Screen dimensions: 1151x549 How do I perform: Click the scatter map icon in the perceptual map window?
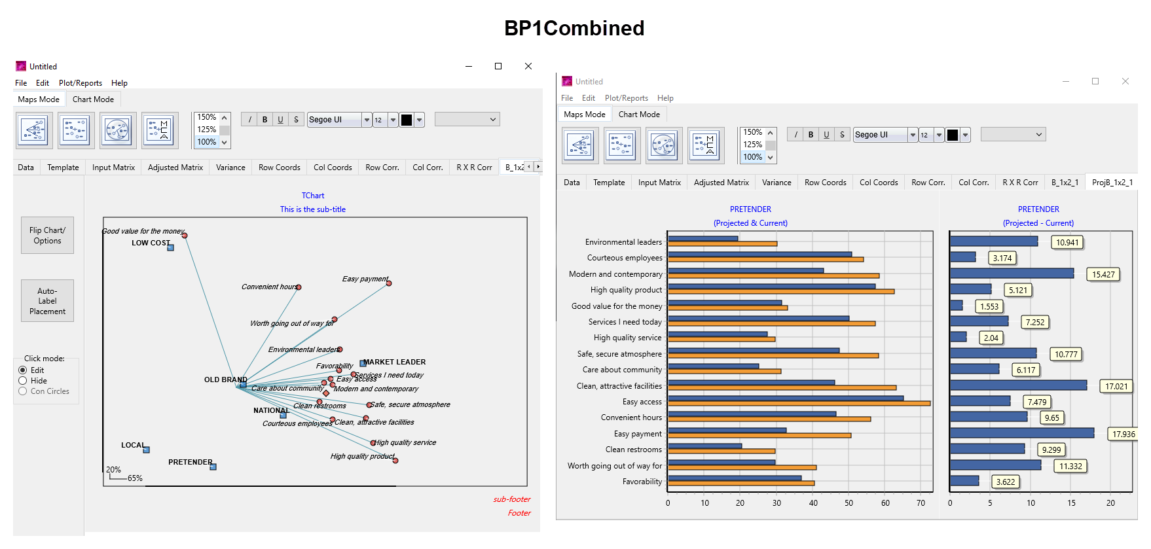(76, 130)
